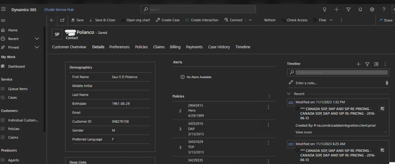
Task: Expand the Recent list in sidebar
Action: [37, 39]
